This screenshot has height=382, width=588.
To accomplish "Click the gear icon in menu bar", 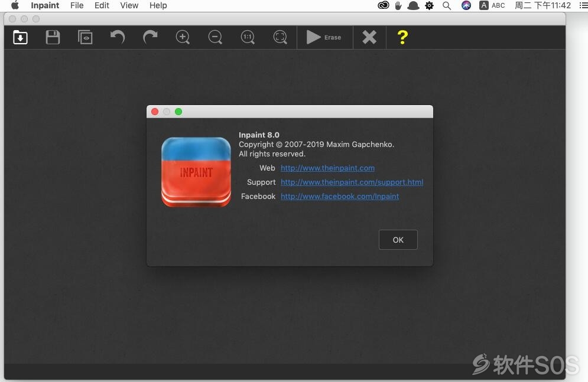I will point(430,5).
